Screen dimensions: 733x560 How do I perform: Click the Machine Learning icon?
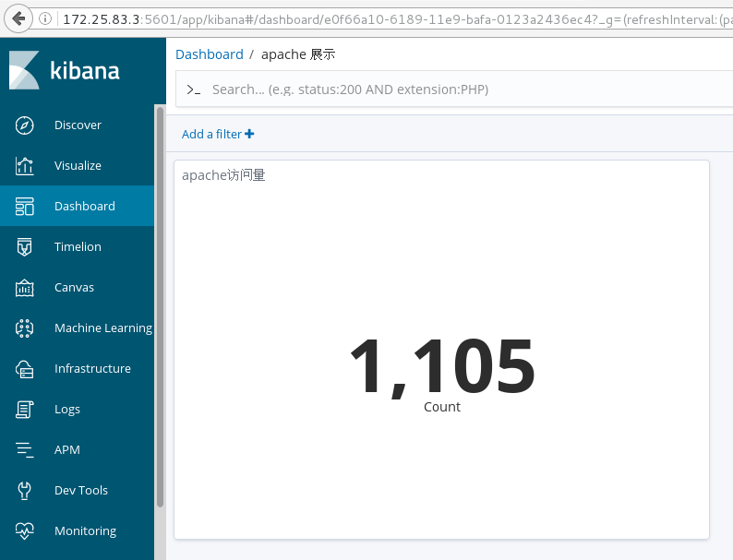[24, 328]
